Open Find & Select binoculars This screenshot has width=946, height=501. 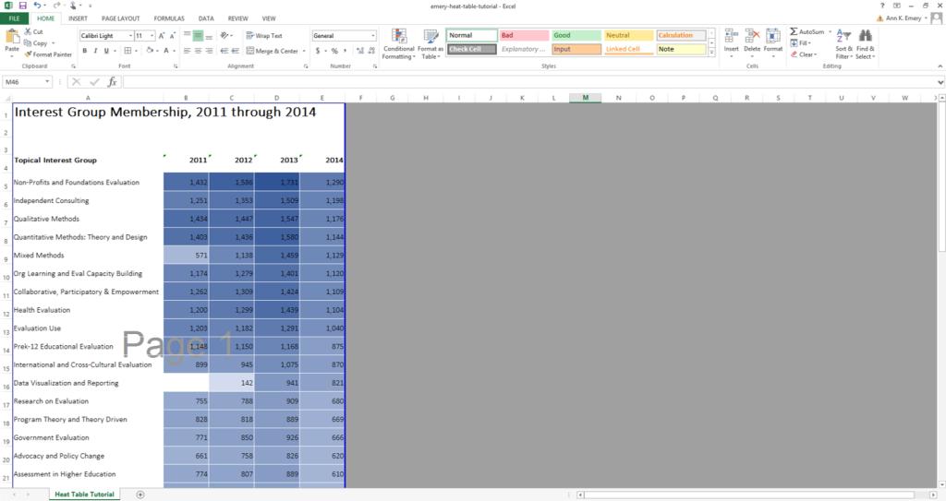(865, 44)
